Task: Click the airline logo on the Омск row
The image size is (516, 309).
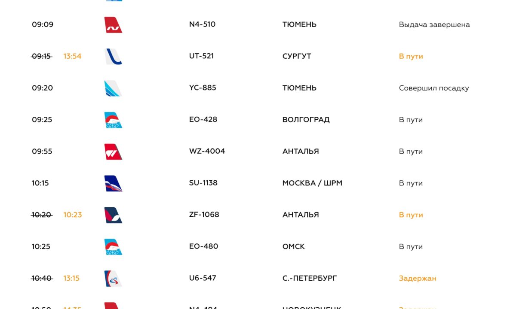Action: click(114, 247)
